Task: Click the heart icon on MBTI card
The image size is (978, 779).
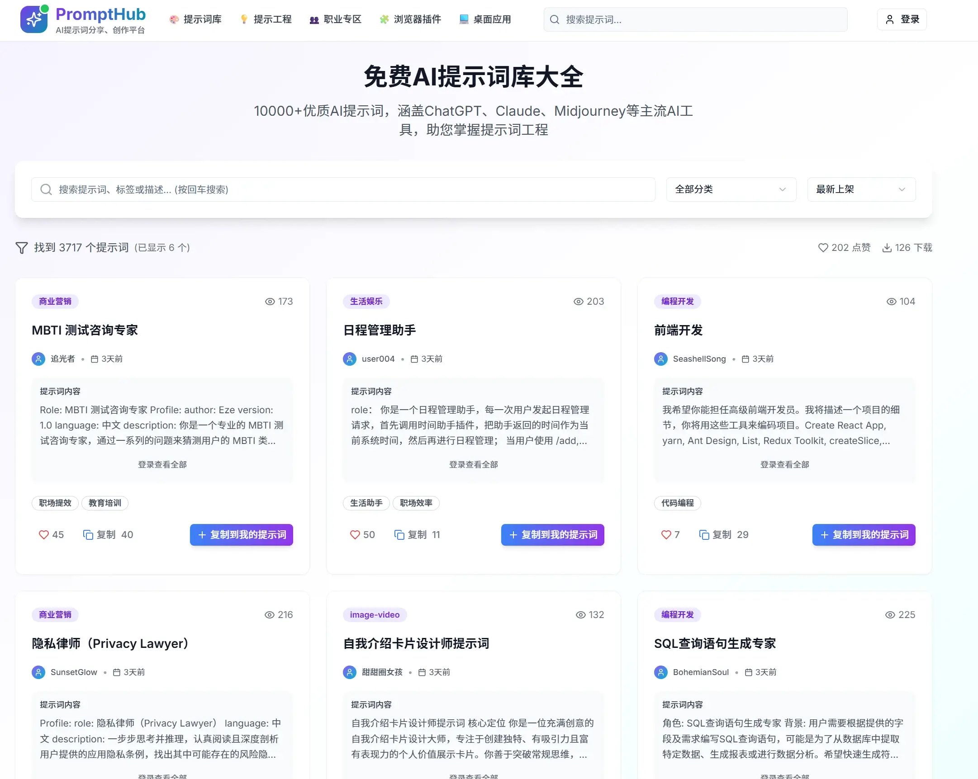Action: coord(43,534)
